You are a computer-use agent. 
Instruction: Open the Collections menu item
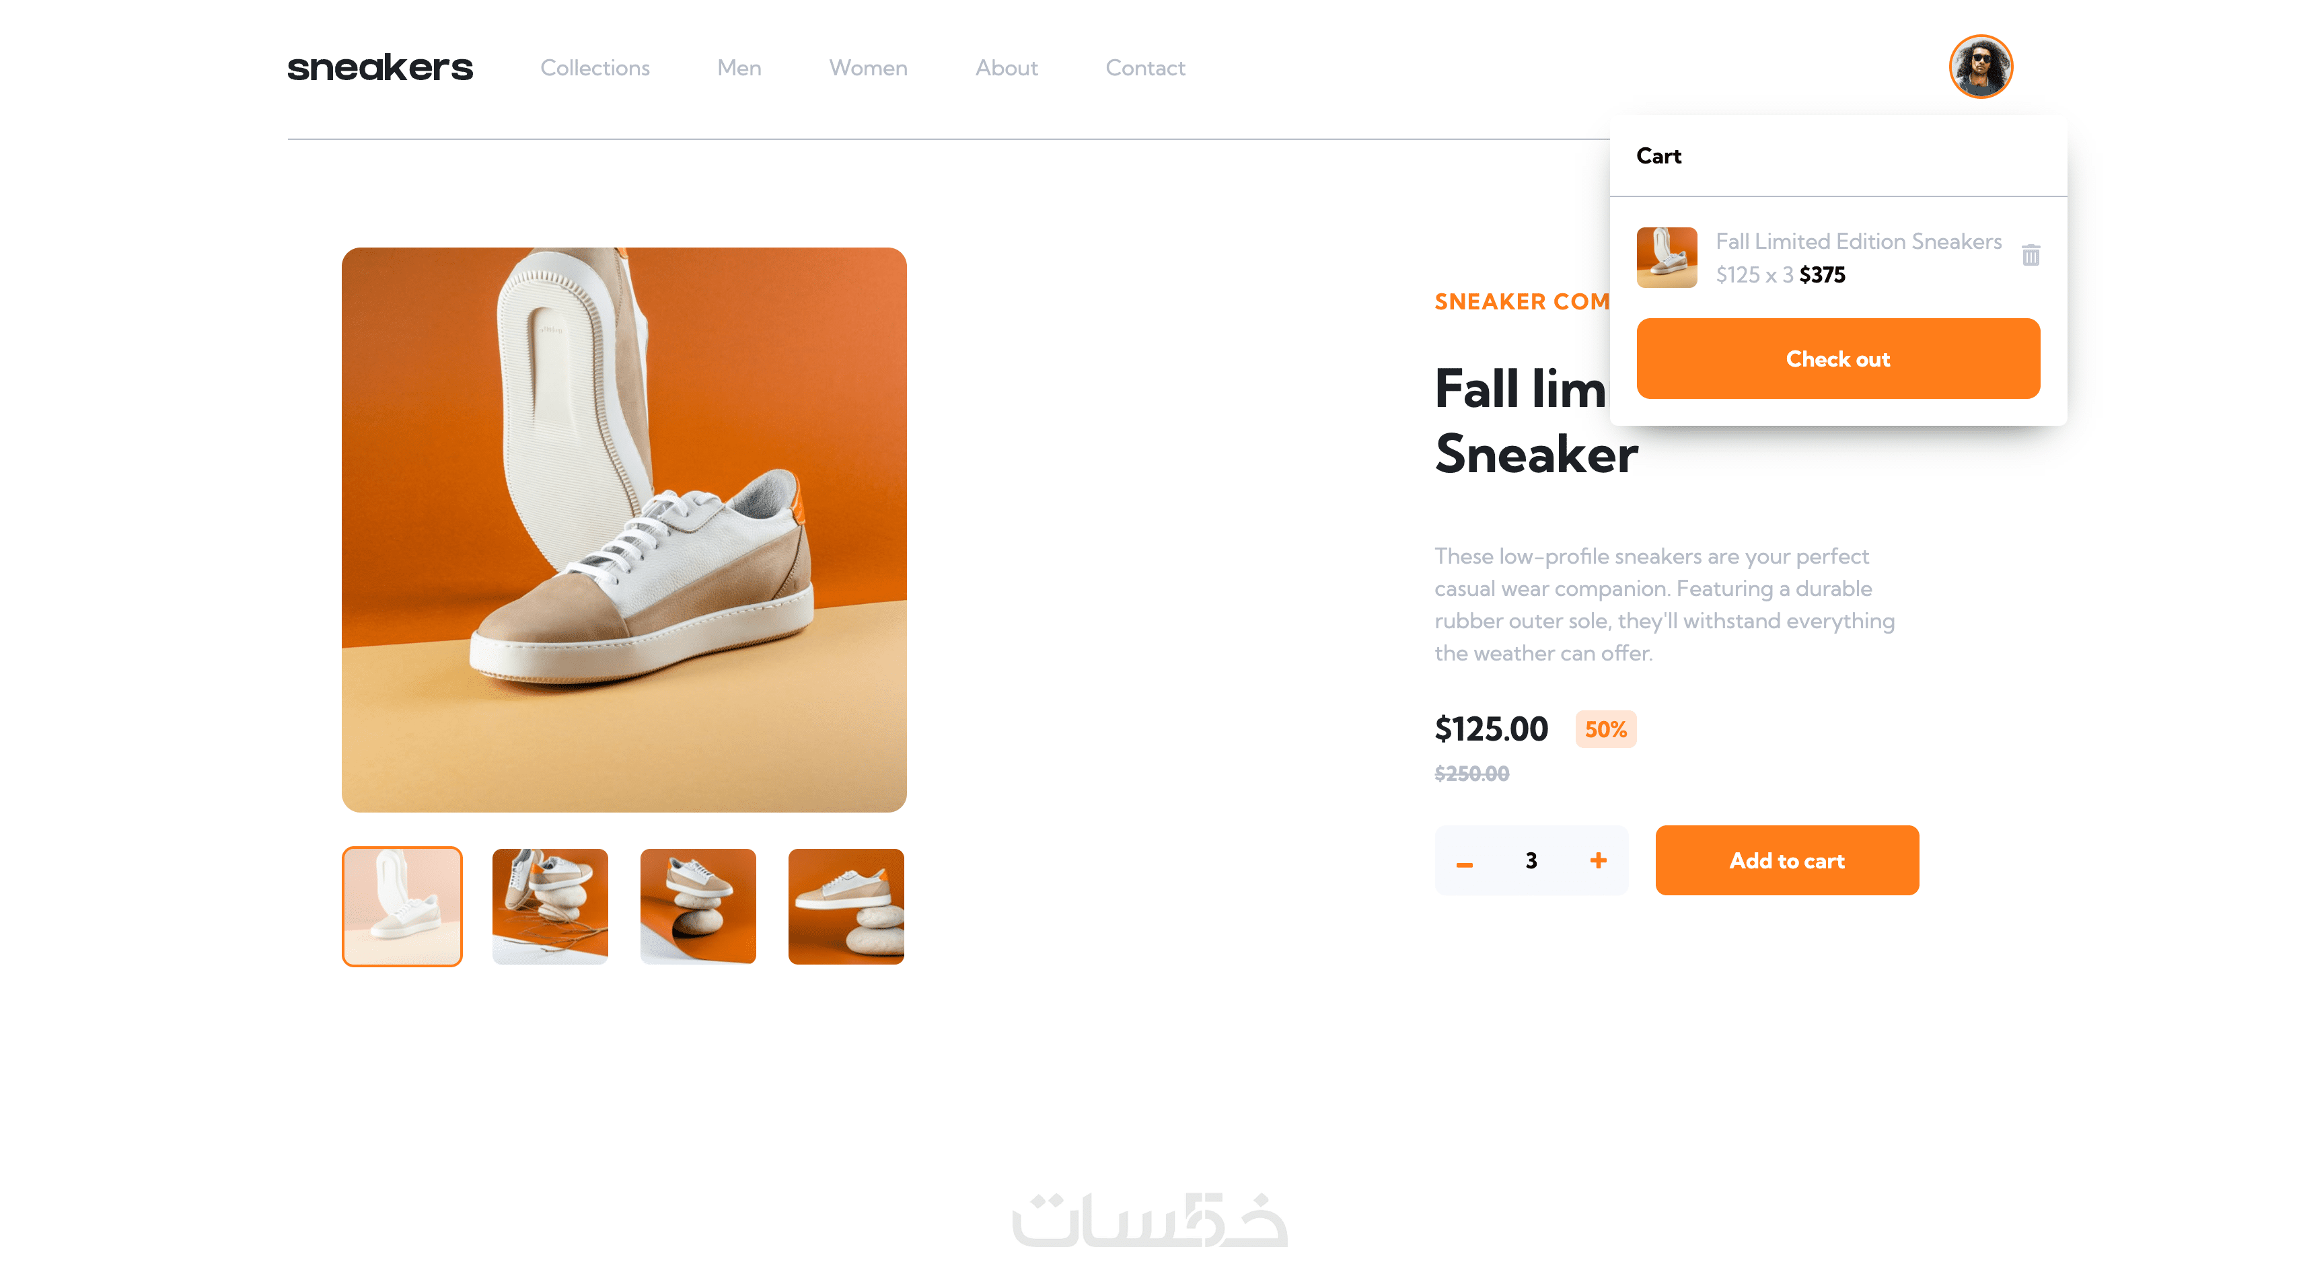coord(595,68)
